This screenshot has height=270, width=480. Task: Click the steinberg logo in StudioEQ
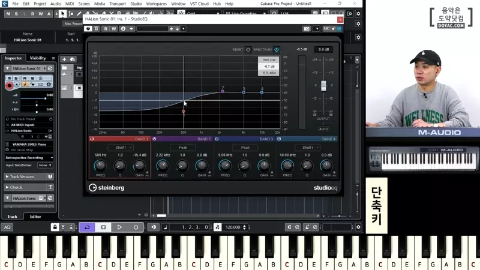point(107,188)
